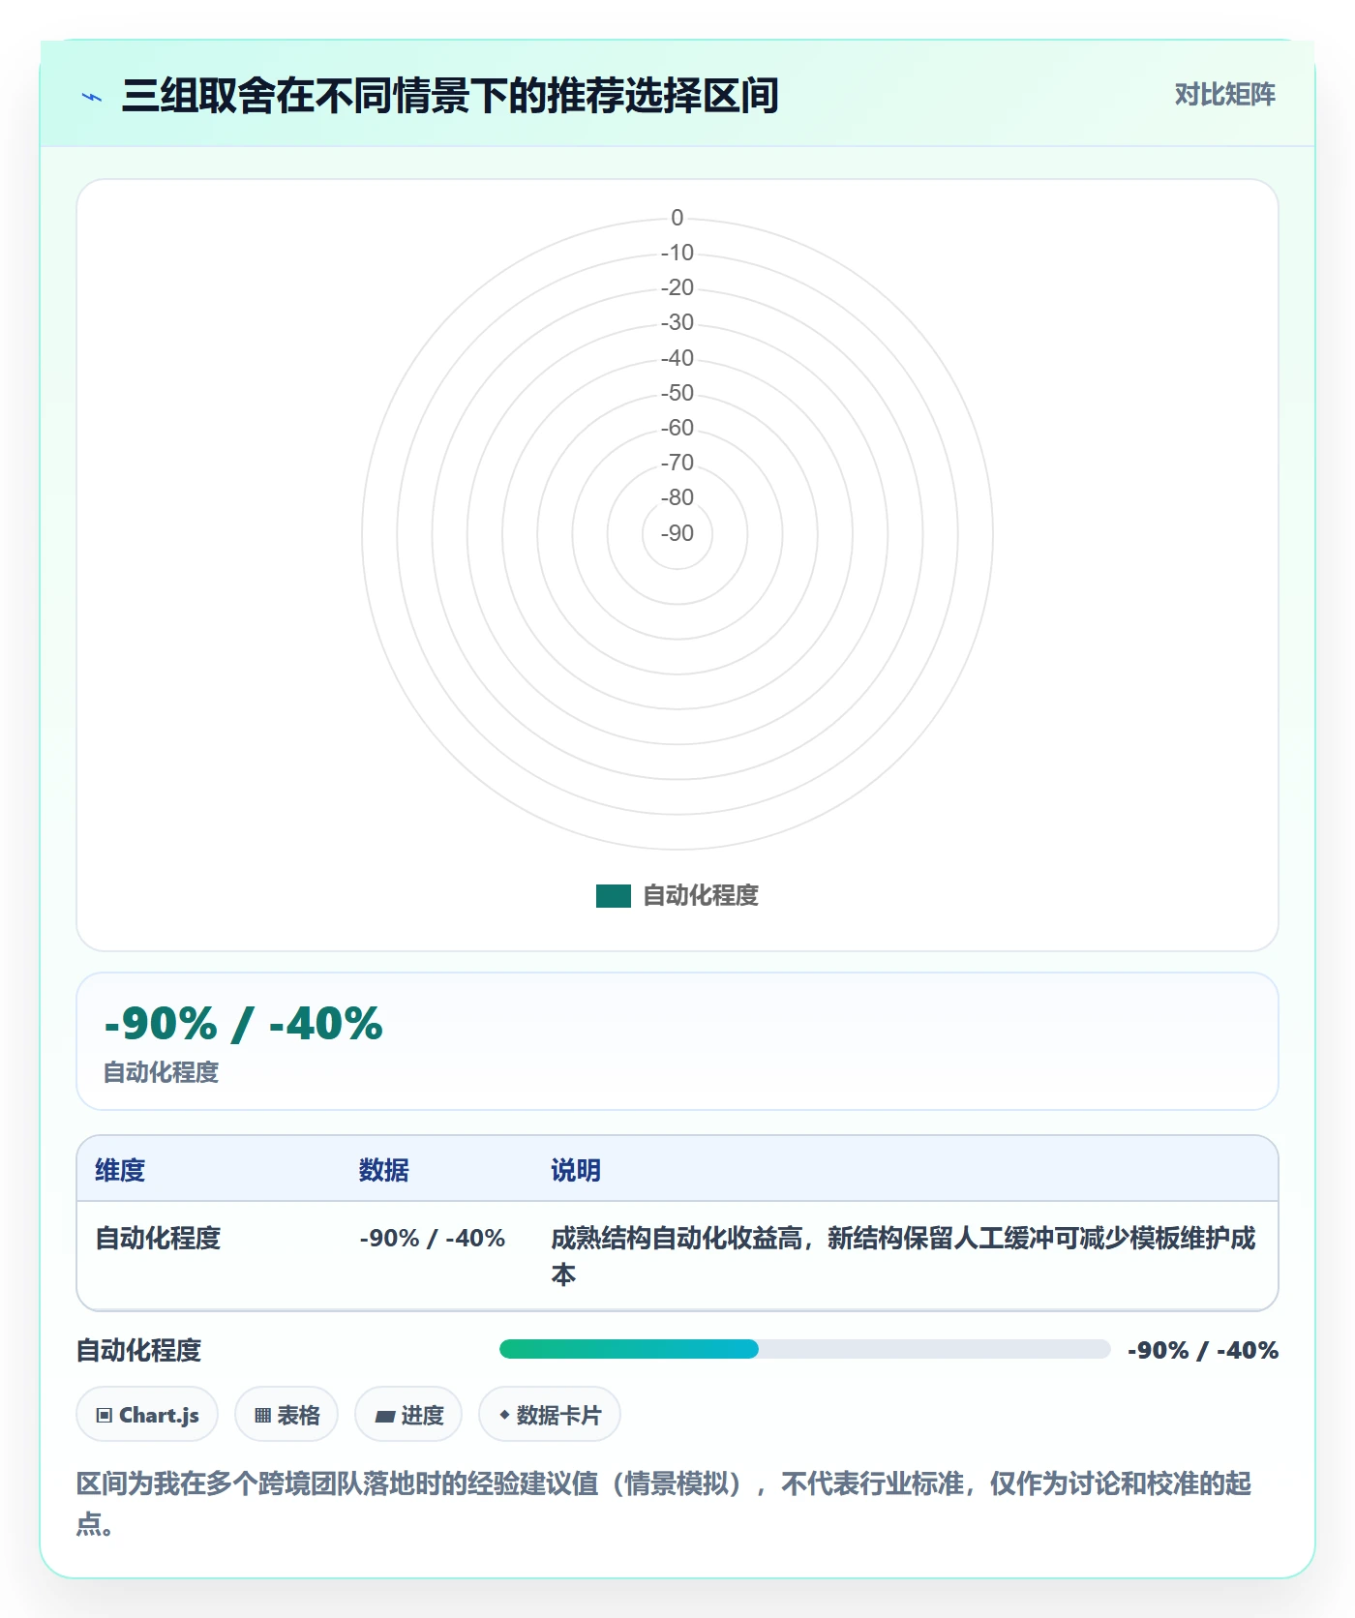The width and height of the screenshot is (1355, 1618).
Task: Click the -10 axis tick label
Action: [x=677, y=253]
